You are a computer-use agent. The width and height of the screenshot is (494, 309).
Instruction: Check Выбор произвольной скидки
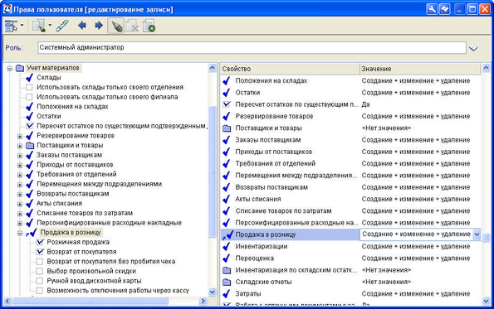tap(39, 271)
